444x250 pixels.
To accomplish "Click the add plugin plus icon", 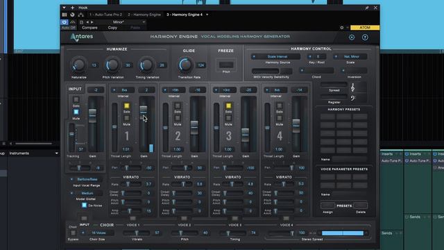I will click(x=72, y=8).
